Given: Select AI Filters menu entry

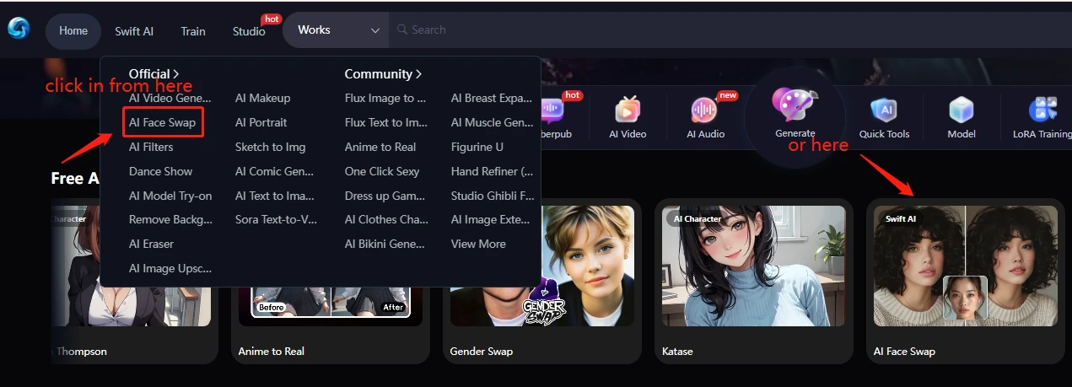Looking at the screenshot, I should tap(151, 147).
